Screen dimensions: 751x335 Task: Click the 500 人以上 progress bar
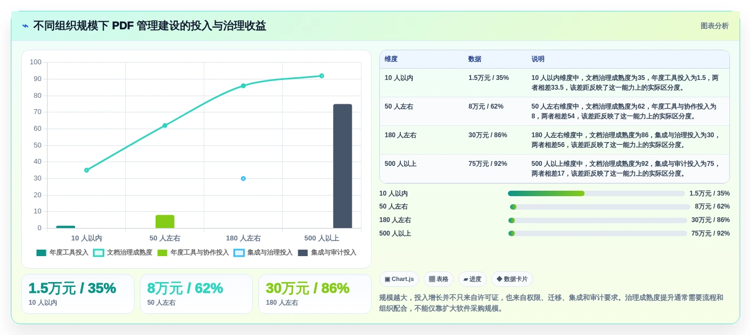click(598, 233)
